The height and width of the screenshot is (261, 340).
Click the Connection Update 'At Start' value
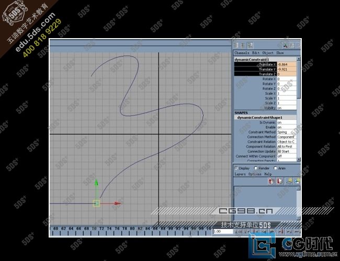pyautogui.click(x=287, y=151)
